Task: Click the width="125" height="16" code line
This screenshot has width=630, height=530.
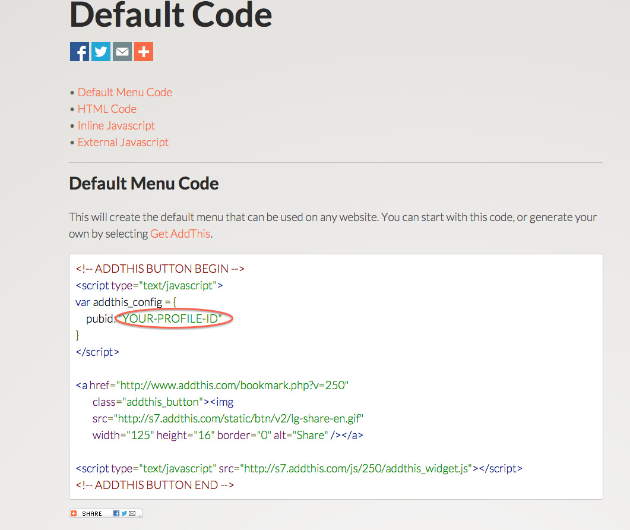Action: (228, 435)
